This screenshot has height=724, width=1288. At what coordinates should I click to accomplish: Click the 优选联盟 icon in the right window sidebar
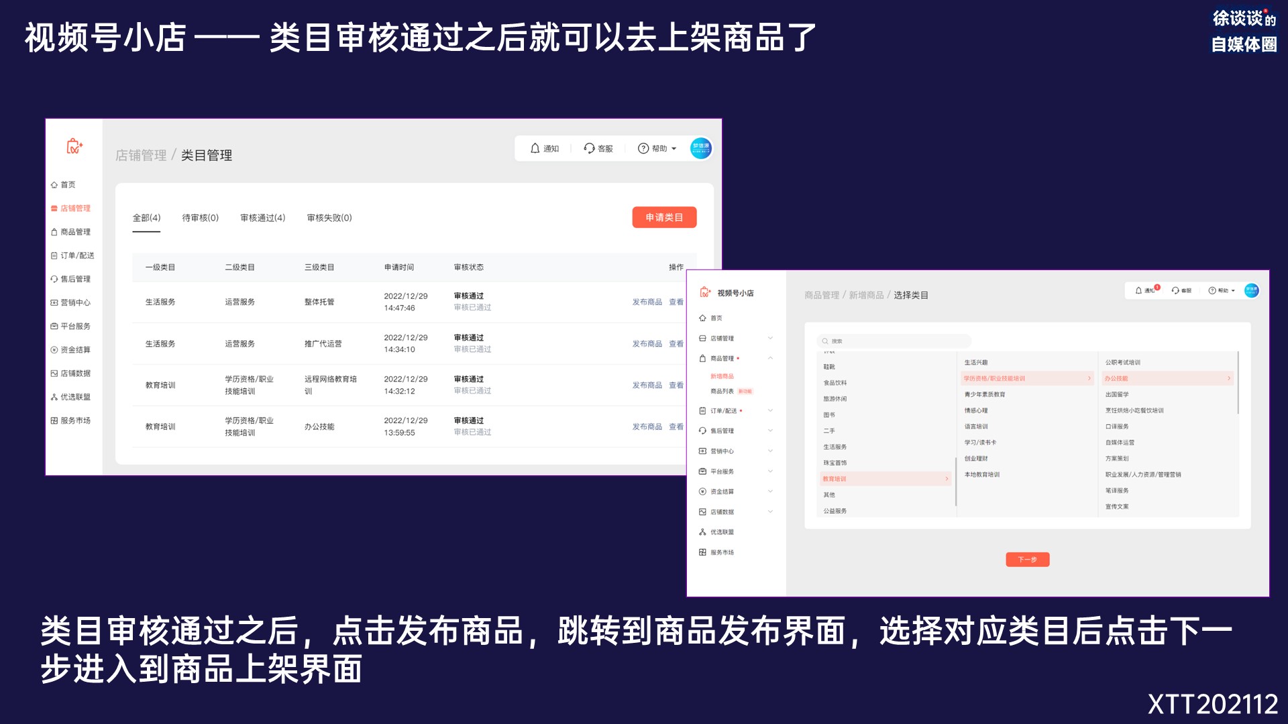[x=702, y=532]
